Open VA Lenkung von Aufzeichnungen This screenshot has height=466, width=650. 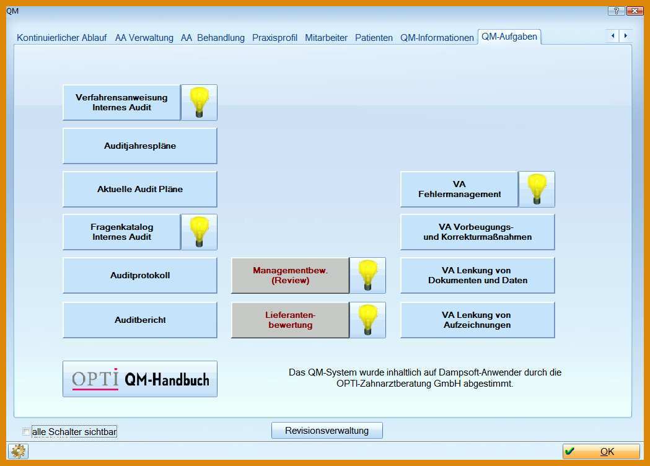click(x=478, y=320)
